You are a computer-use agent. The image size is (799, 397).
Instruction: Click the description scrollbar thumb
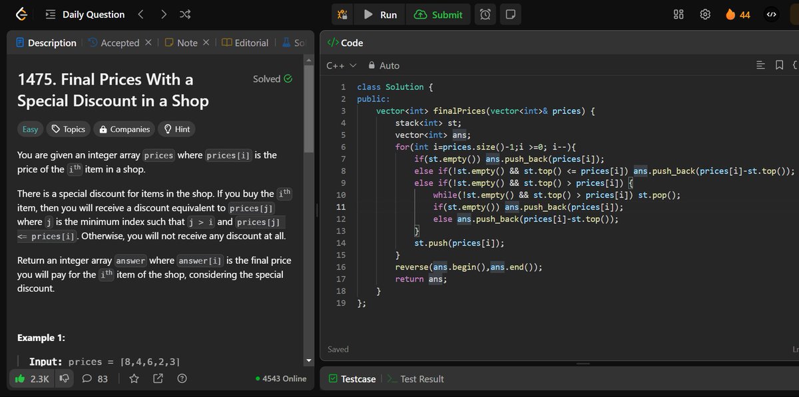pos(308,110)
